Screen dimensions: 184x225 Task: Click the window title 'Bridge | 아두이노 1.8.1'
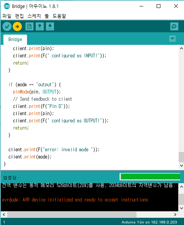click(35, 6)
